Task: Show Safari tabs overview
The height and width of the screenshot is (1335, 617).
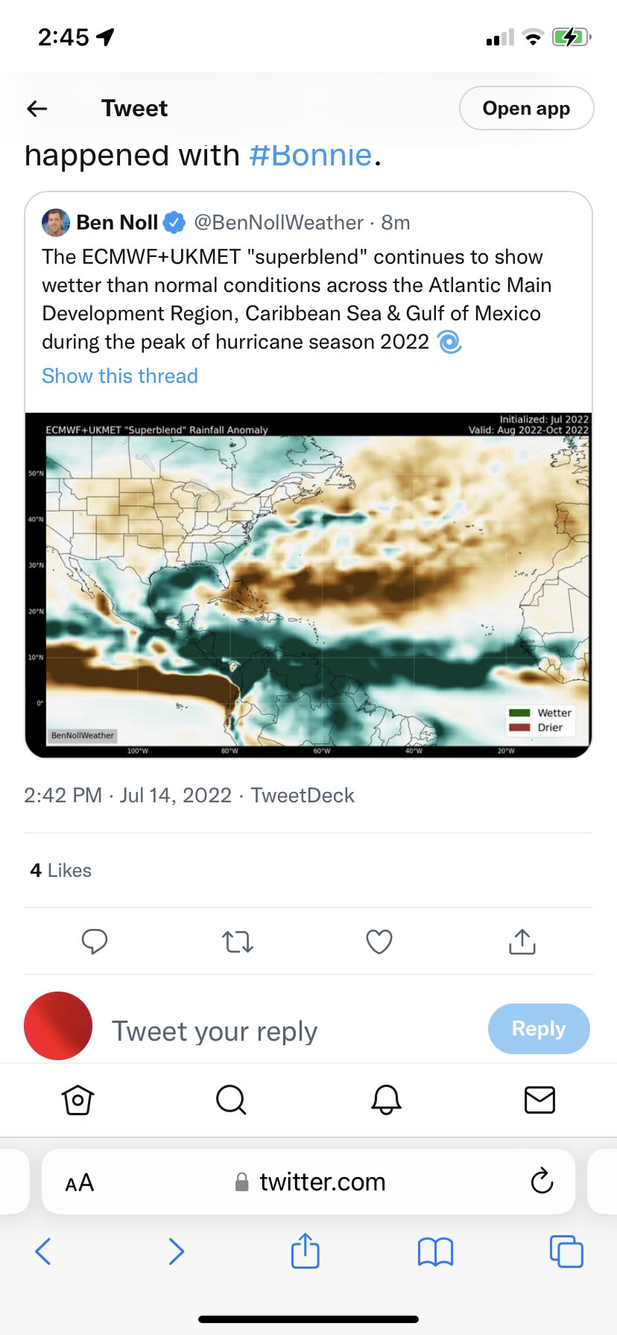Action: click(566, 1252)
